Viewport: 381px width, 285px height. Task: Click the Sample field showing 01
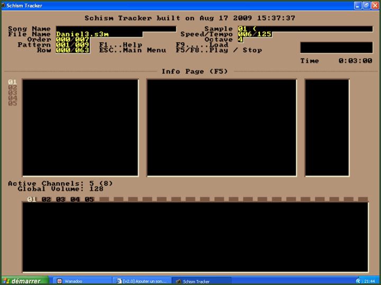(x=305, y=29)
